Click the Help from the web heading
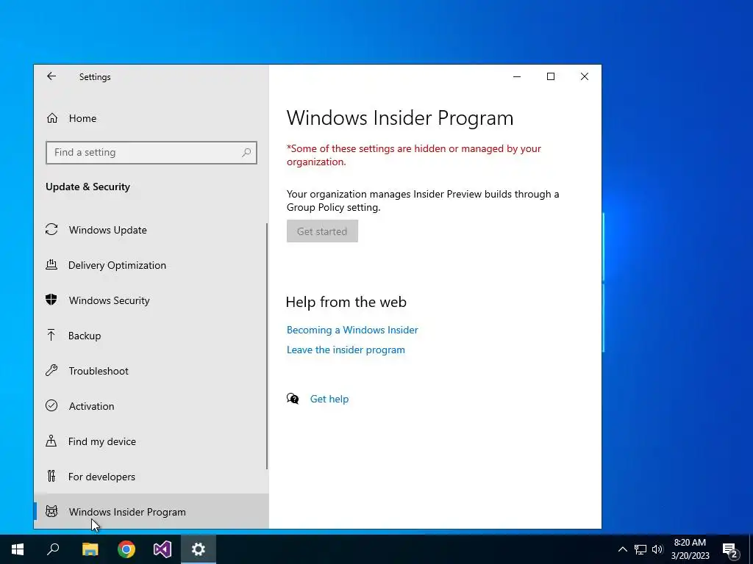The height and width of the screenshot is (564, 753). (346, 302)
